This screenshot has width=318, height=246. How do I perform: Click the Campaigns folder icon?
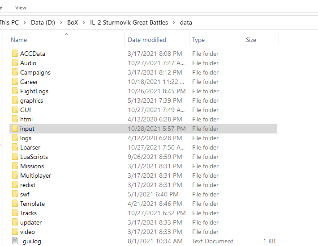coord(14,72)
